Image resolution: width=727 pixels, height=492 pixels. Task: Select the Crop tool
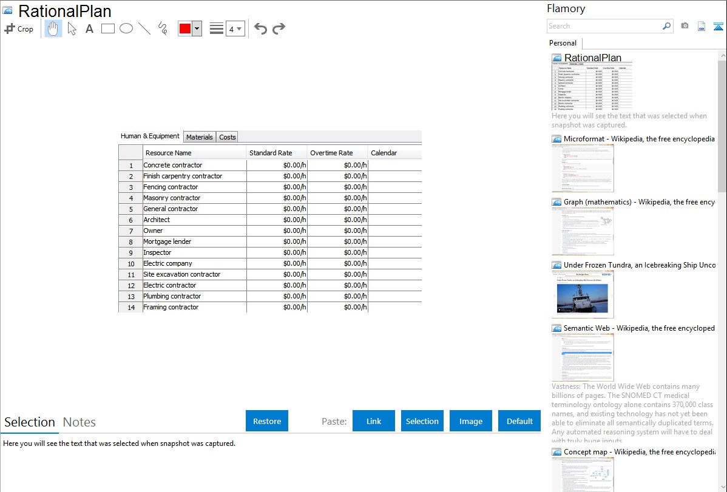click(x=19, y=29)
